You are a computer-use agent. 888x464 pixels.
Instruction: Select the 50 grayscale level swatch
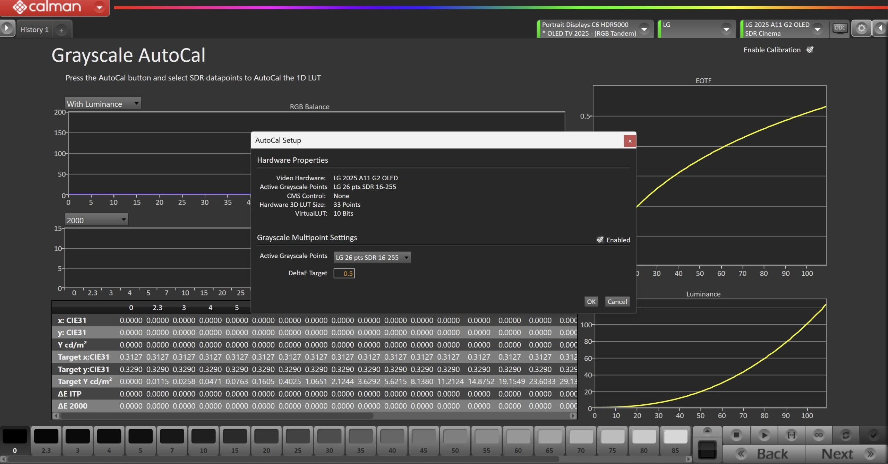(x=455, y=440)
